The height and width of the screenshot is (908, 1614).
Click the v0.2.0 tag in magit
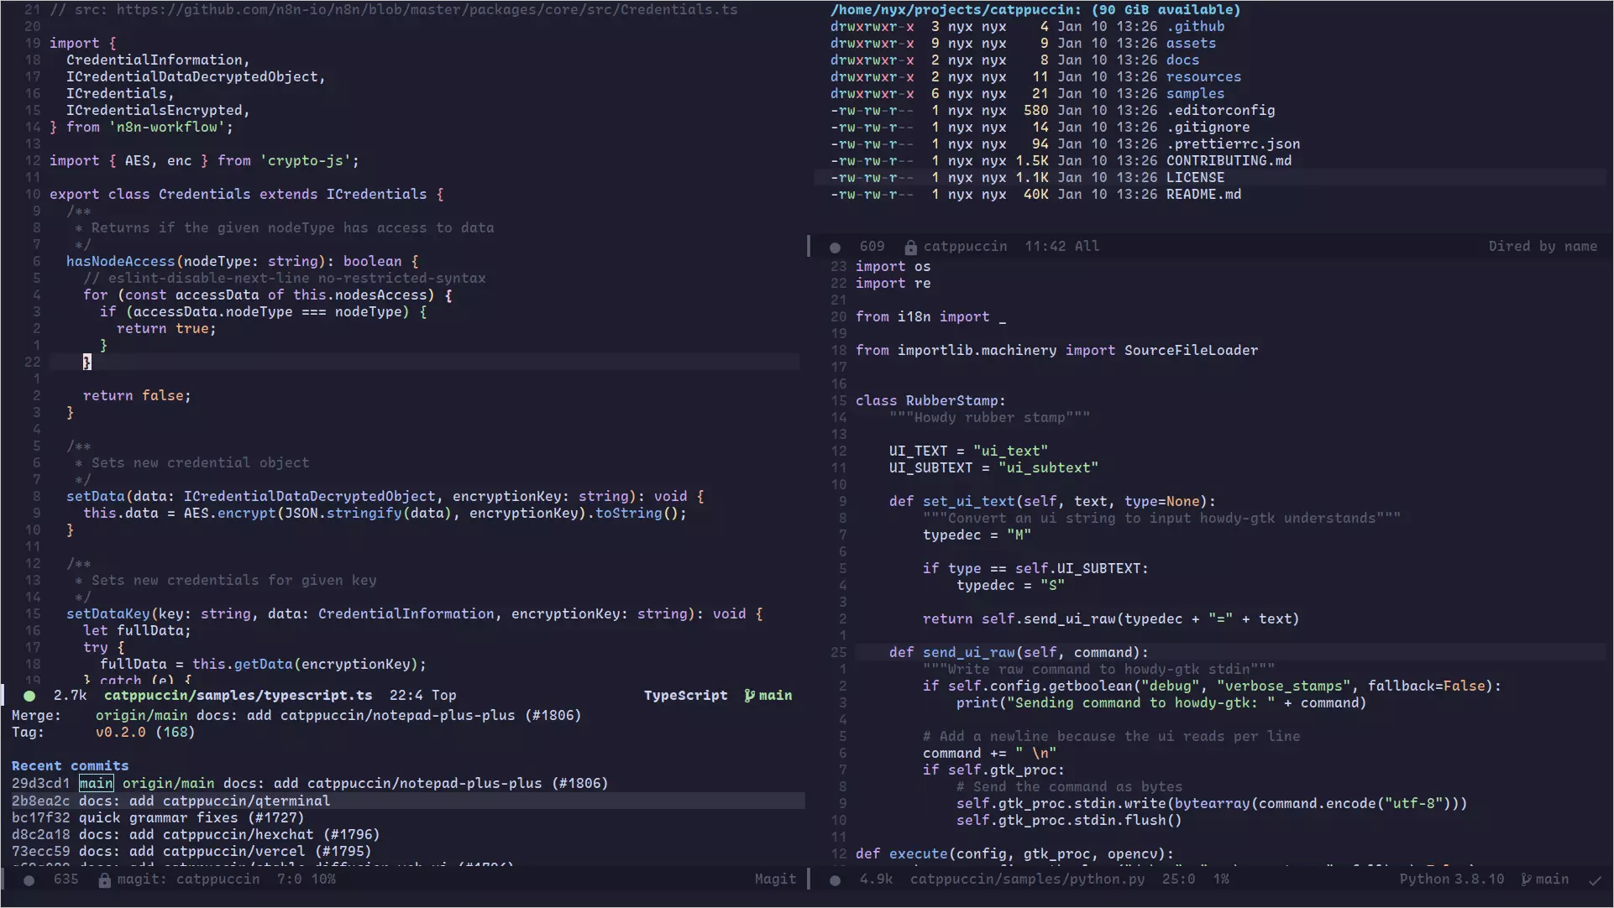click(x=120, y=732)
